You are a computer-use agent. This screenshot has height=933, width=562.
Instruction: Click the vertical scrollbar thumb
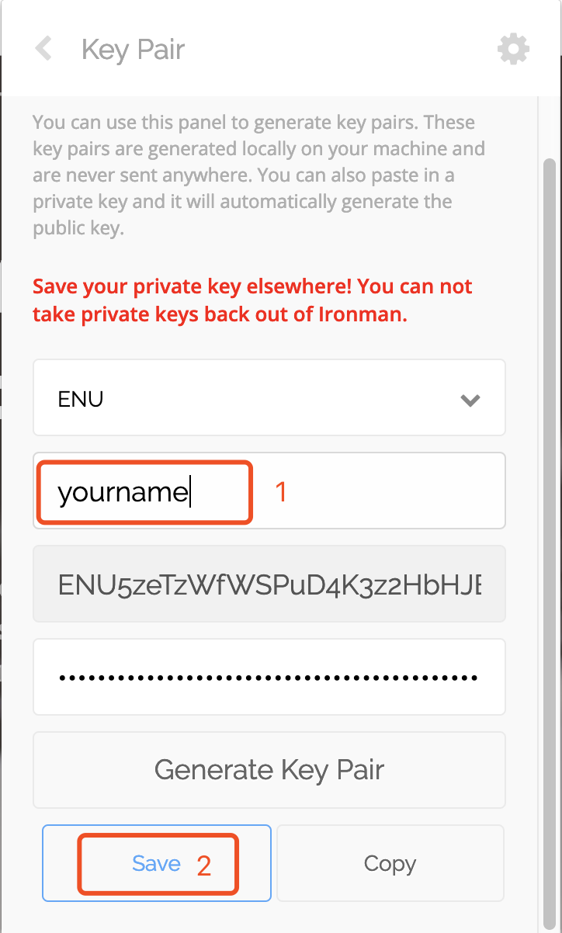(x=550, y=543)
